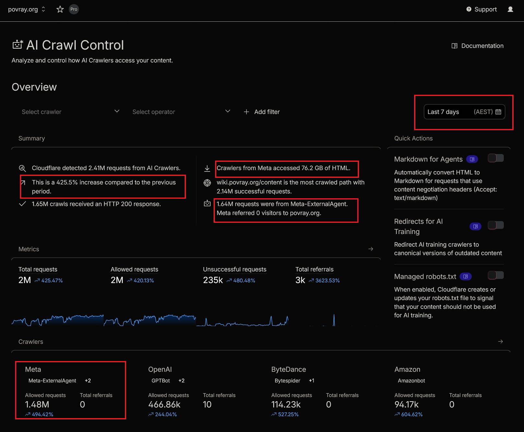
Task: Select the GPTBot tag
Action: click(x=161, y=381)
